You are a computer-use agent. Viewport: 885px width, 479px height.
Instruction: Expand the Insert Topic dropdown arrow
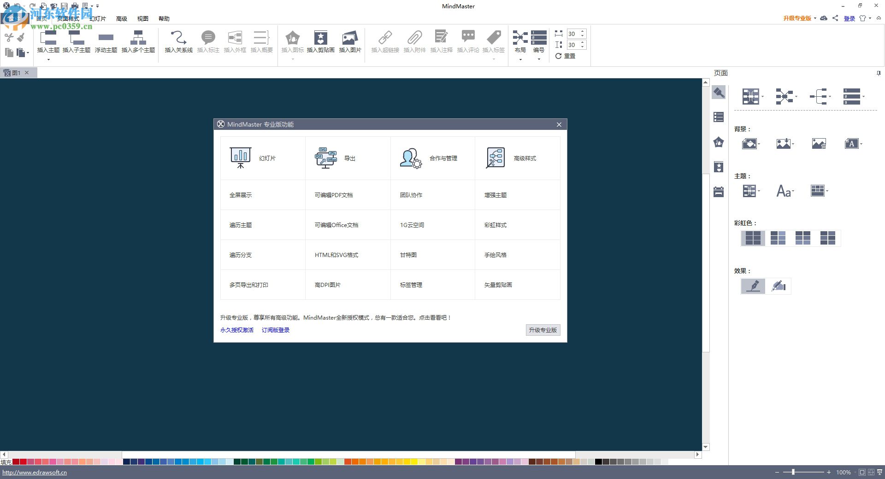(48, 59)
